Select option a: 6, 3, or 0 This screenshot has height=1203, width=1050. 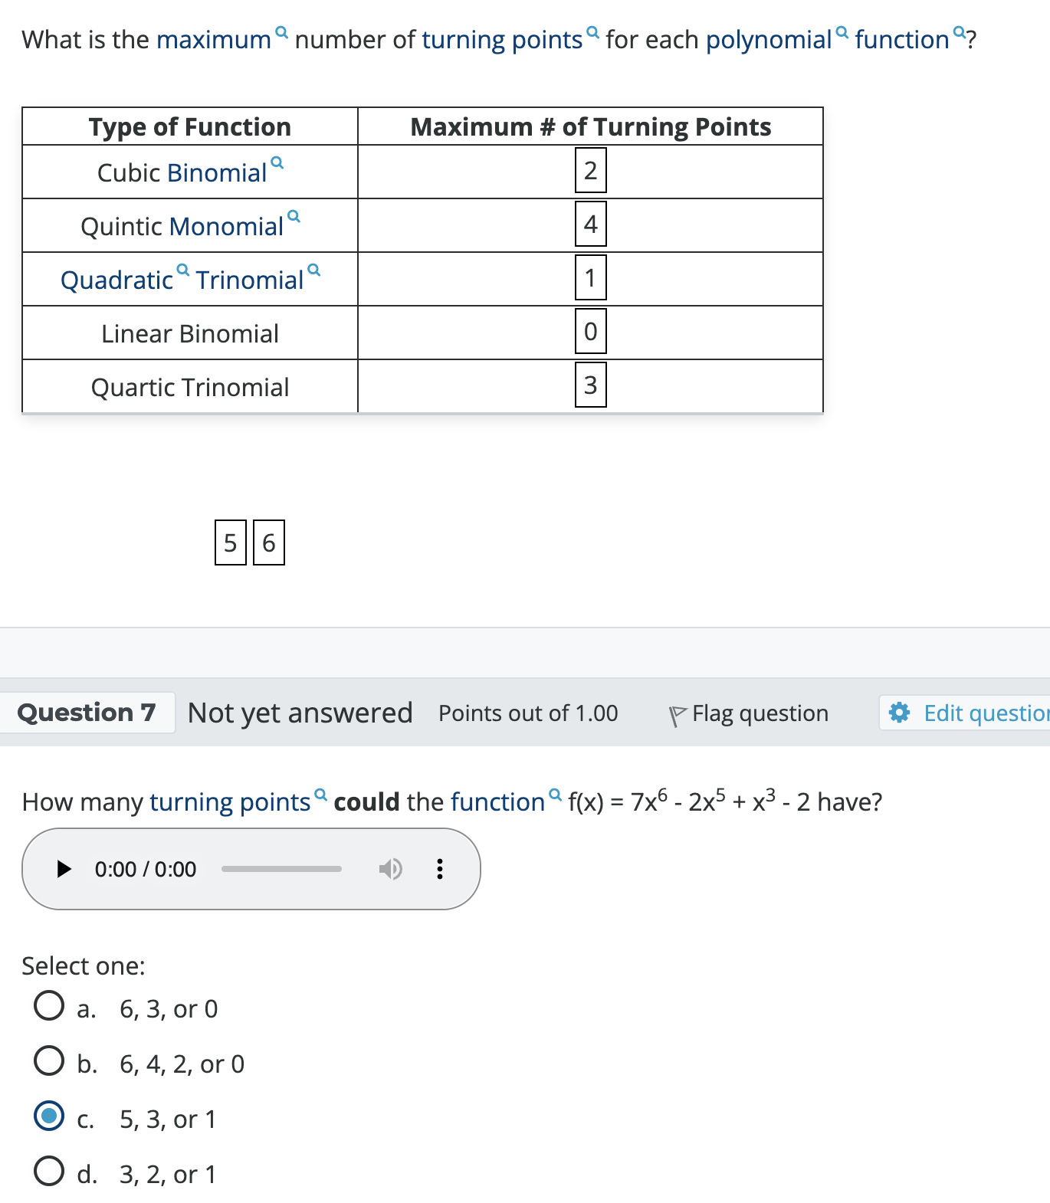pyautogui.click(x=49, y=1005)
